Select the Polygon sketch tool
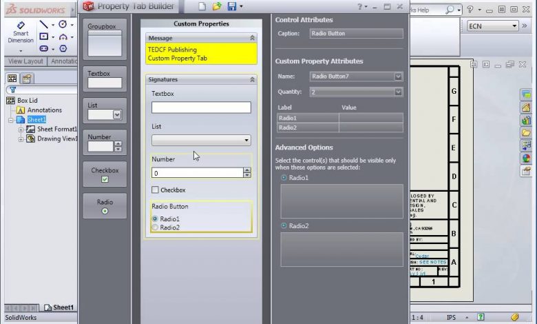 click(x=63, y=48)
